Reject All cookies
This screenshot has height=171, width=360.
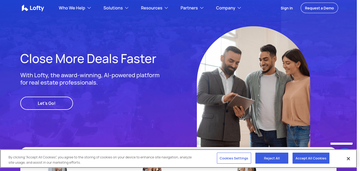pos(272,158)
